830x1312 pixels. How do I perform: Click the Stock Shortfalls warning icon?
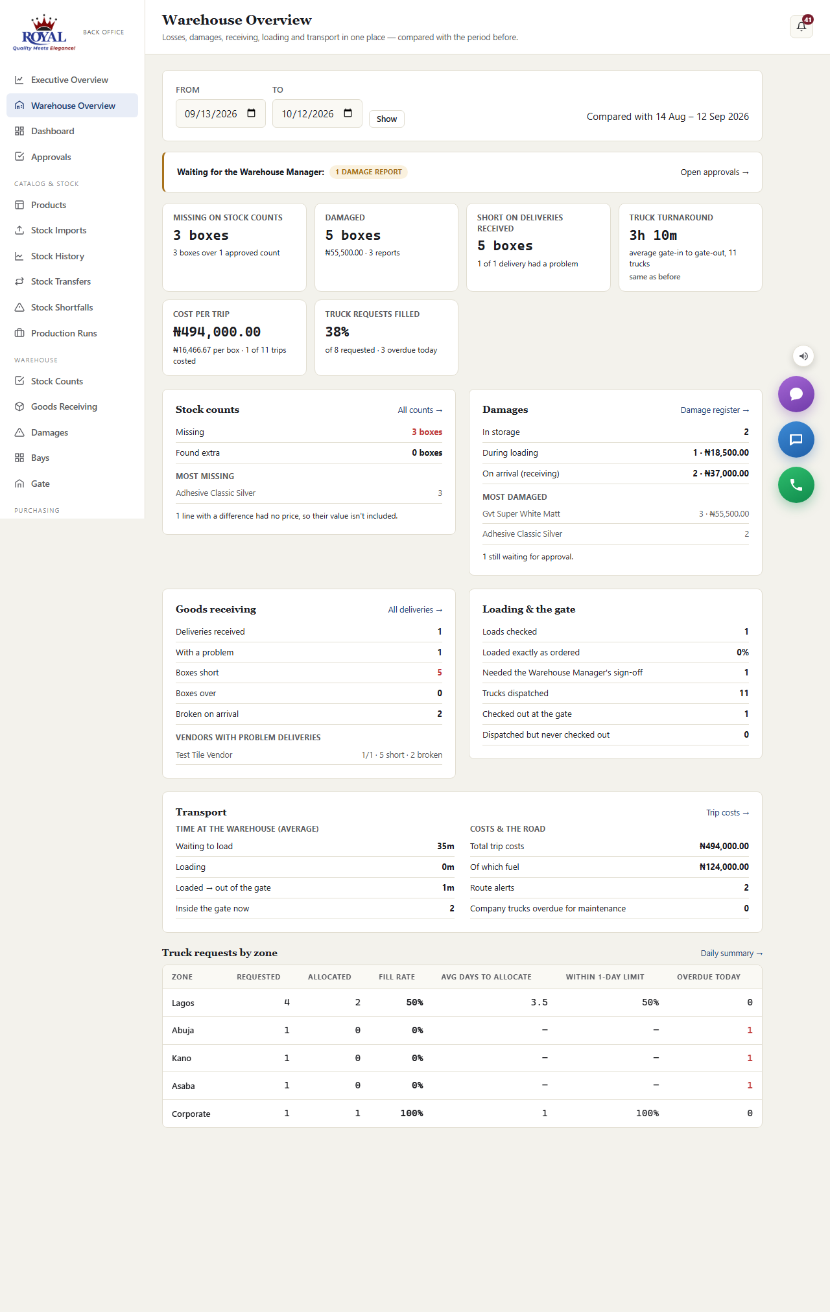pos(19,307)
